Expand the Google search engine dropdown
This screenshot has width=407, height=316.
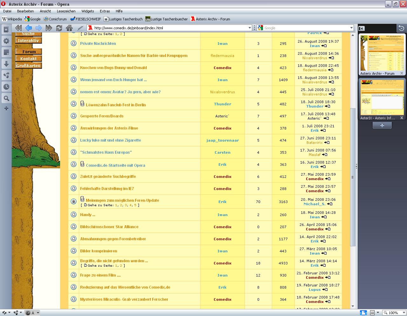pyautogui.click(x=351, y=28)
